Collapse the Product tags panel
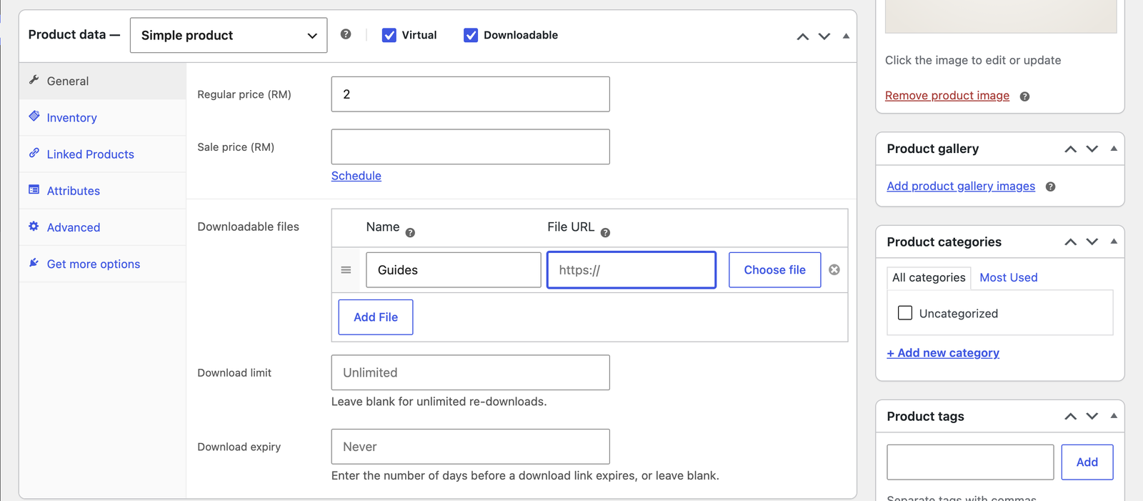Viewport: 1143px width, 501px height. 1114,416
